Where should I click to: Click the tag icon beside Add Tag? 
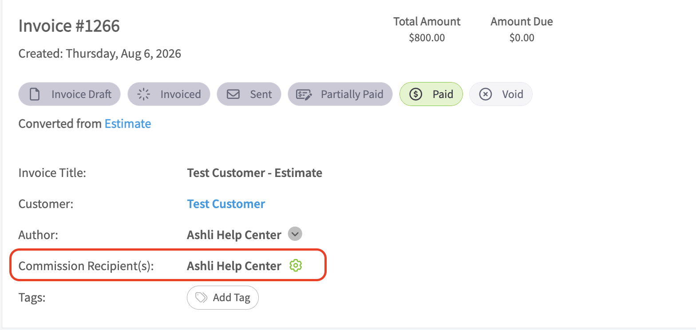pyautogui.click(x=202, y=297)
